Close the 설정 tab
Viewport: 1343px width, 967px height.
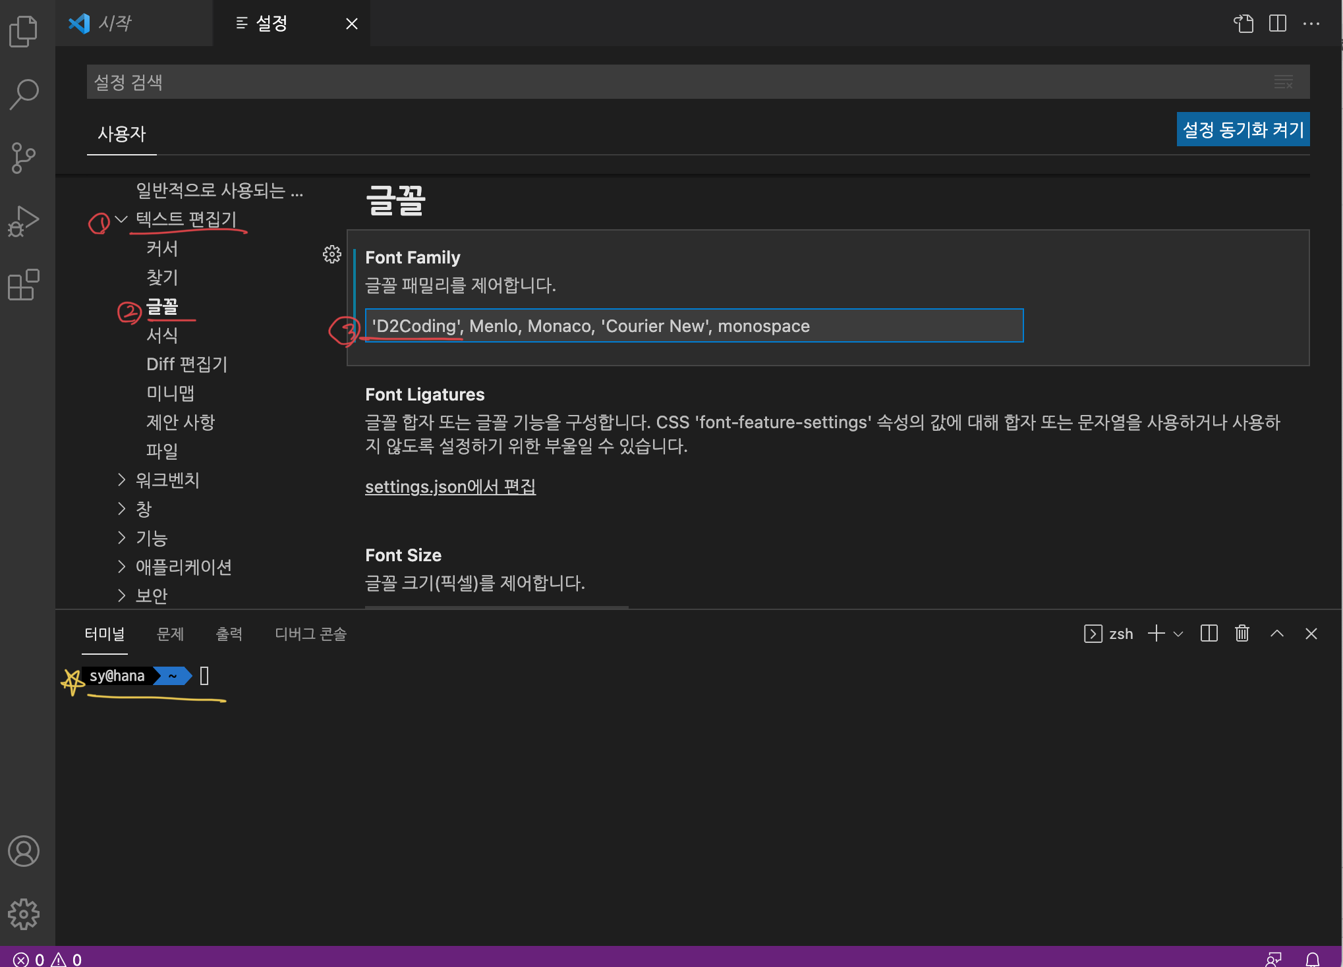[352, 24]
